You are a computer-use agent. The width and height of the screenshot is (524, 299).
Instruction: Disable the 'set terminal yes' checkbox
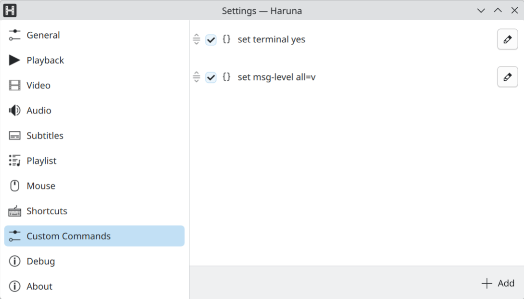211,40
